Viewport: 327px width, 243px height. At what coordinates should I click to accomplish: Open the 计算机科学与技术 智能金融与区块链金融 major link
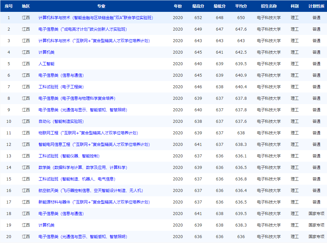96,18
